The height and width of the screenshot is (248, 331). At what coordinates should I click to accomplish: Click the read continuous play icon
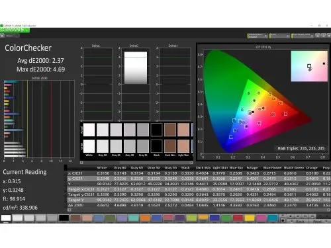coord(298,216)
